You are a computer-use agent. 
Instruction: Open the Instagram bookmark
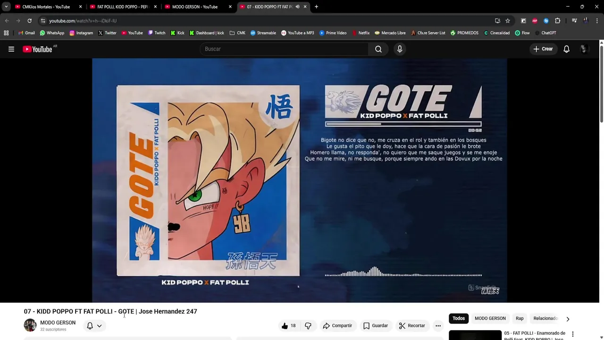click(x=81, y=33)
